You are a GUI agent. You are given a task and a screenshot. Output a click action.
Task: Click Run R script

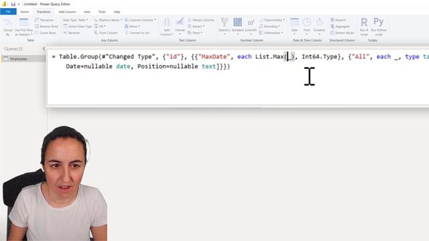pyautogui.click(x=364, y=27)
